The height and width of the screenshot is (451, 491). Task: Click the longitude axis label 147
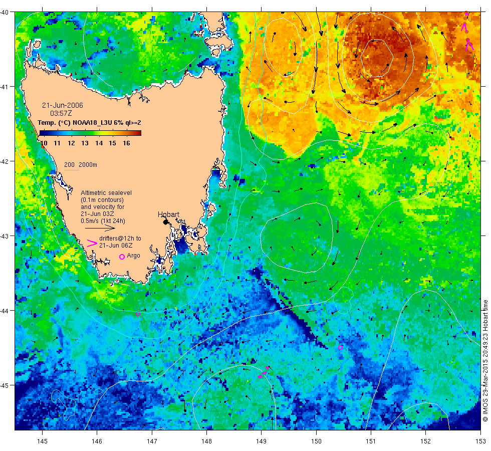pyautogui.click(x=152, y=441)
